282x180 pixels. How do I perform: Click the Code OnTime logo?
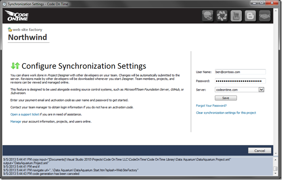coord(17,16)
